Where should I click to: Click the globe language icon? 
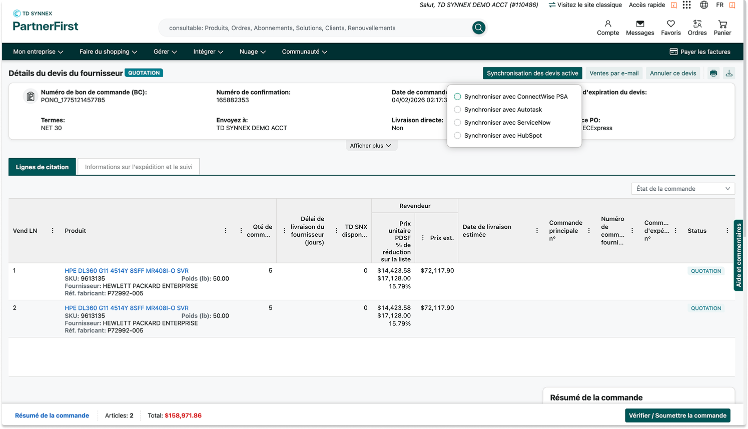click(x=704, y=5)
